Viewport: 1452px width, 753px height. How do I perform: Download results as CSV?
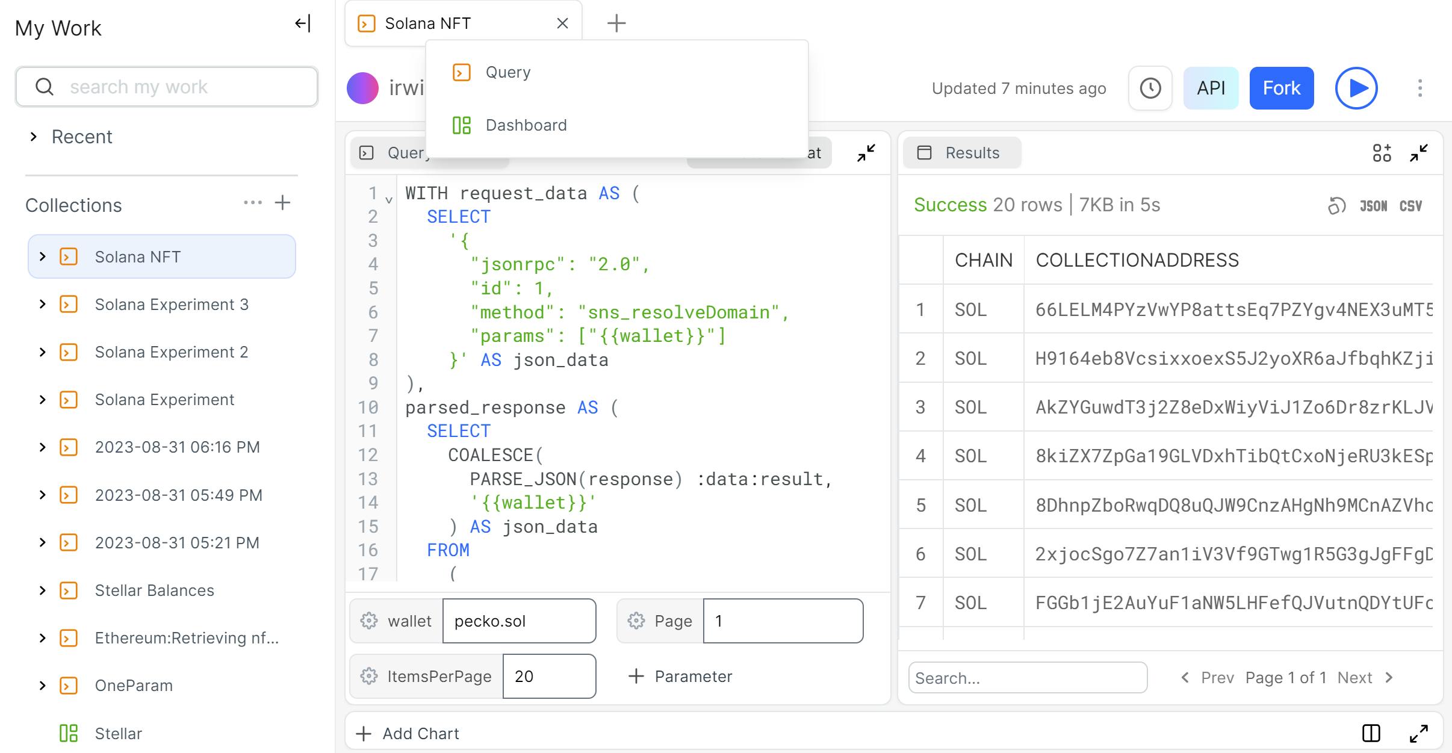click(1410, 206)
